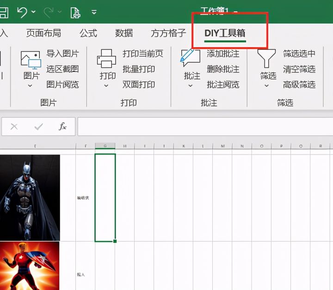Click the Save icon in title bar
Screen dimensions: 333x290
tap(4, 12)
